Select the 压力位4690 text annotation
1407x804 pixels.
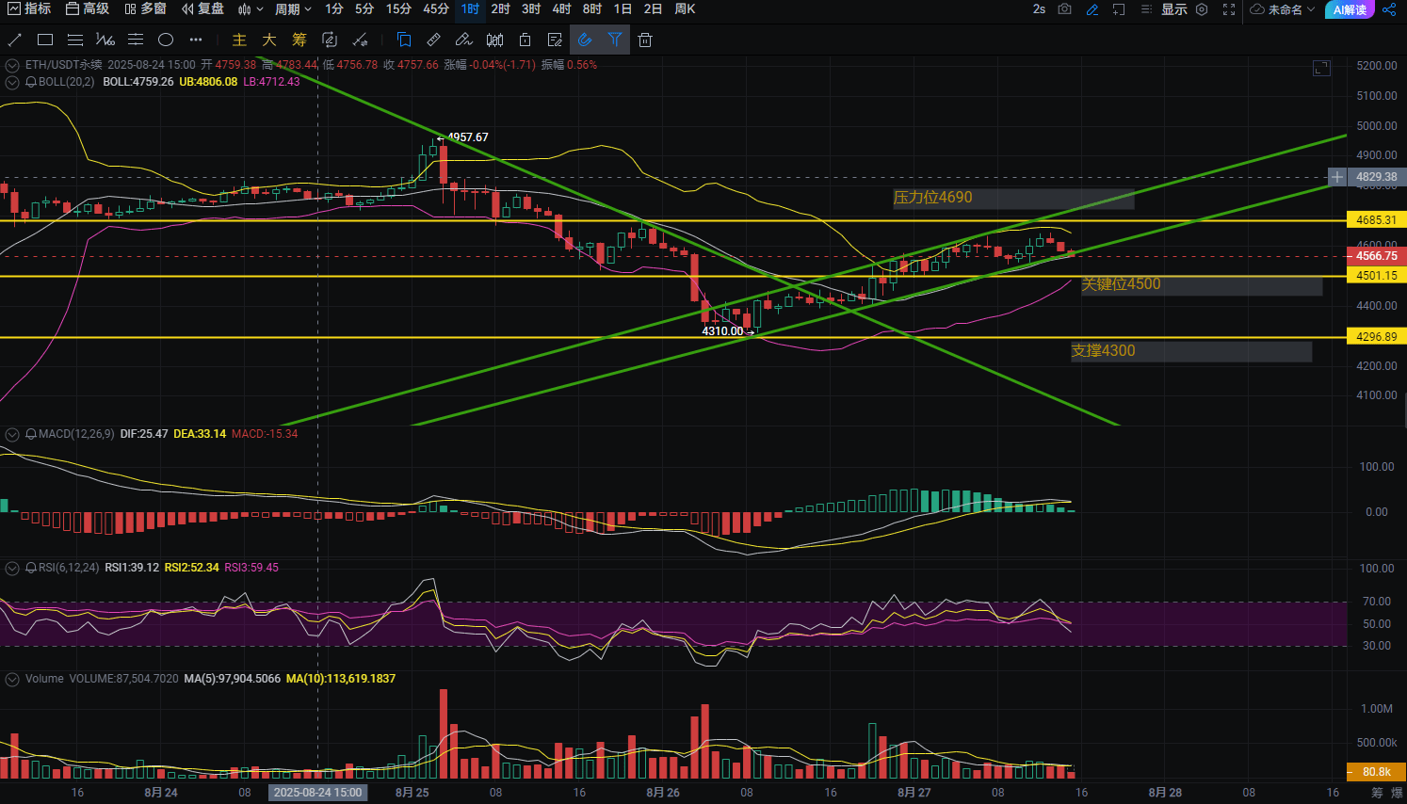click(x=933, y=198)
